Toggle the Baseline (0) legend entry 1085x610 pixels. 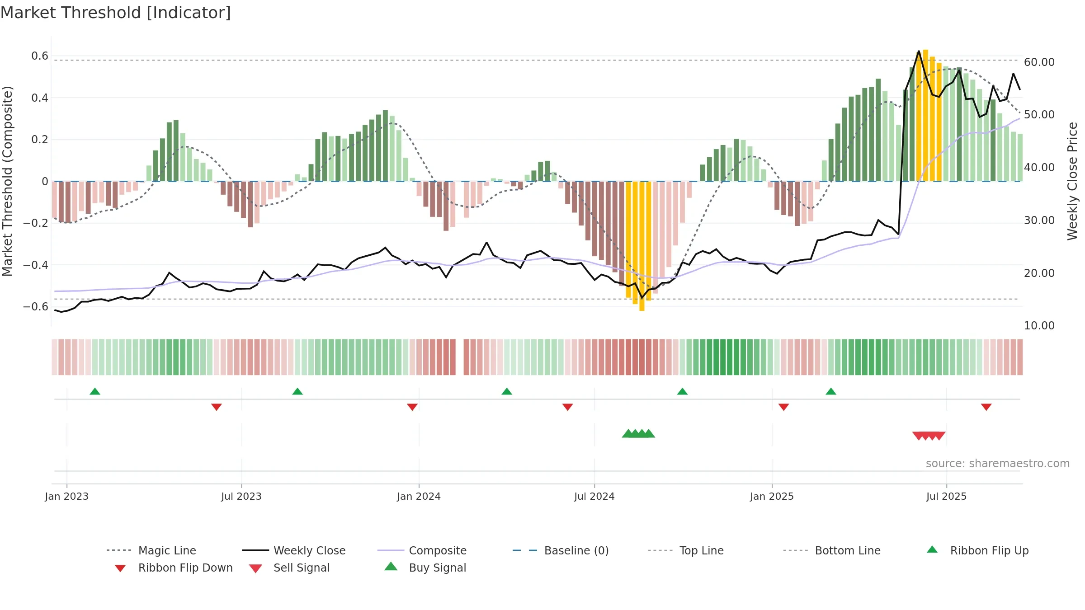point(561,550)
